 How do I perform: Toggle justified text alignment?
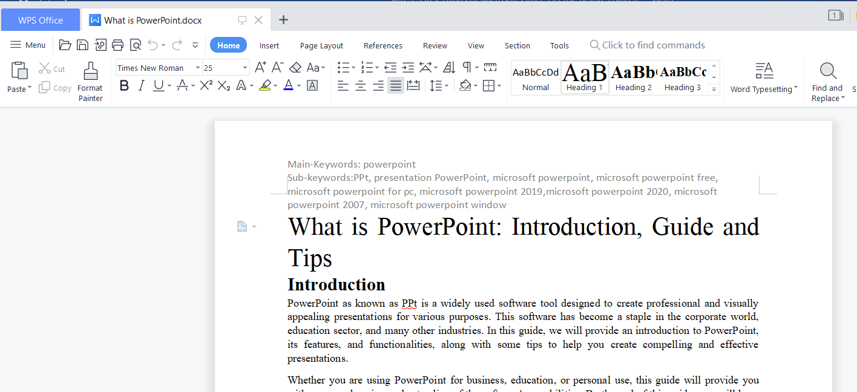coord(396,86)
